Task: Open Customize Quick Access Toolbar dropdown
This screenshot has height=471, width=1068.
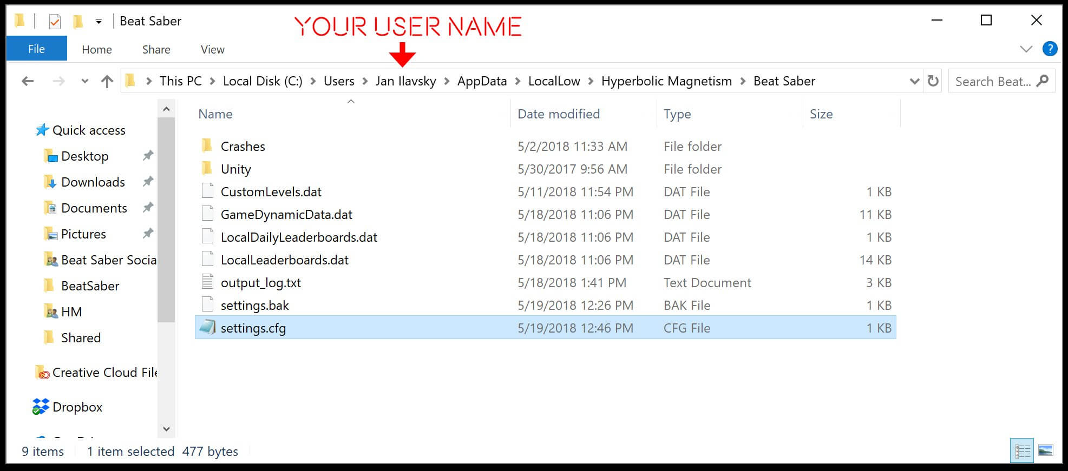Action: (99, 22)
